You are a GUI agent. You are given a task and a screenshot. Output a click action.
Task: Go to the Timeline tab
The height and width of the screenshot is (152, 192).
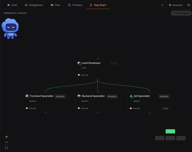pyautogui.click(x=75, y=5)
